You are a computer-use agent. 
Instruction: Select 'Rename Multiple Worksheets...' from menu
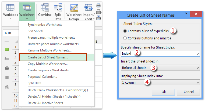50,50
